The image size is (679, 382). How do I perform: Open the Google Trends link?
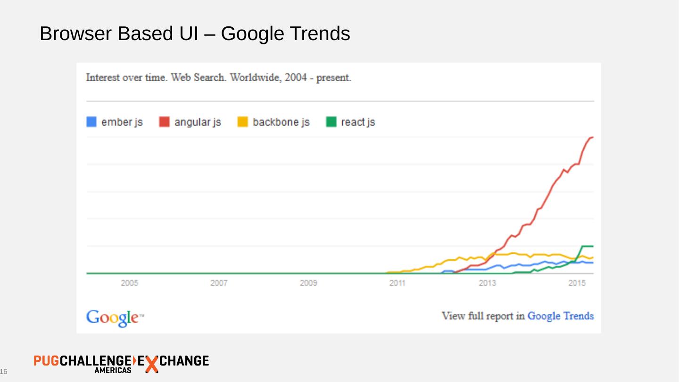[560, 316]
